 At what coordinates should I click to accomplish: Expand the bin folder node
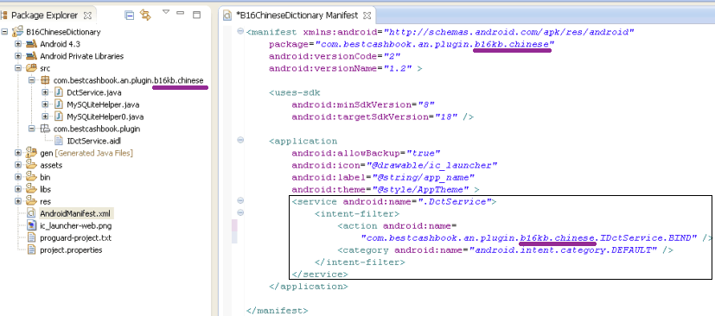17,177
